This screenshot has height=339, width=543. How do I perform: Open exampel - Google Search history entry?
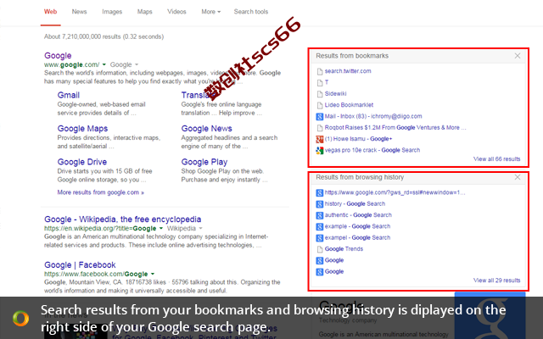pyautogui.click(x=357, y=237)
